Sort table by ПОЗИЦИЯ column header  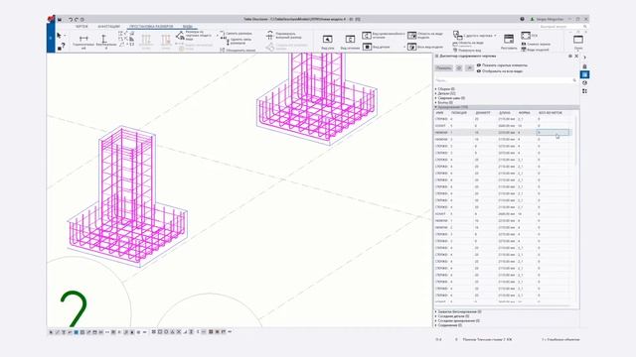click(x=459, y=112)
